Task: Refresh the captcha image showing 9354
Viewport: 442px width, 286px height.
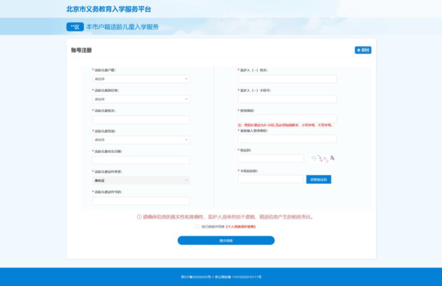Action: click(323, 159)
